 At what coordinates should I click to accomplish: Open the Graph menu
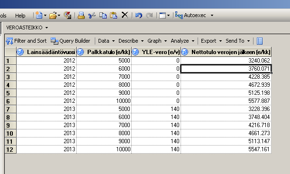point(157,41)
